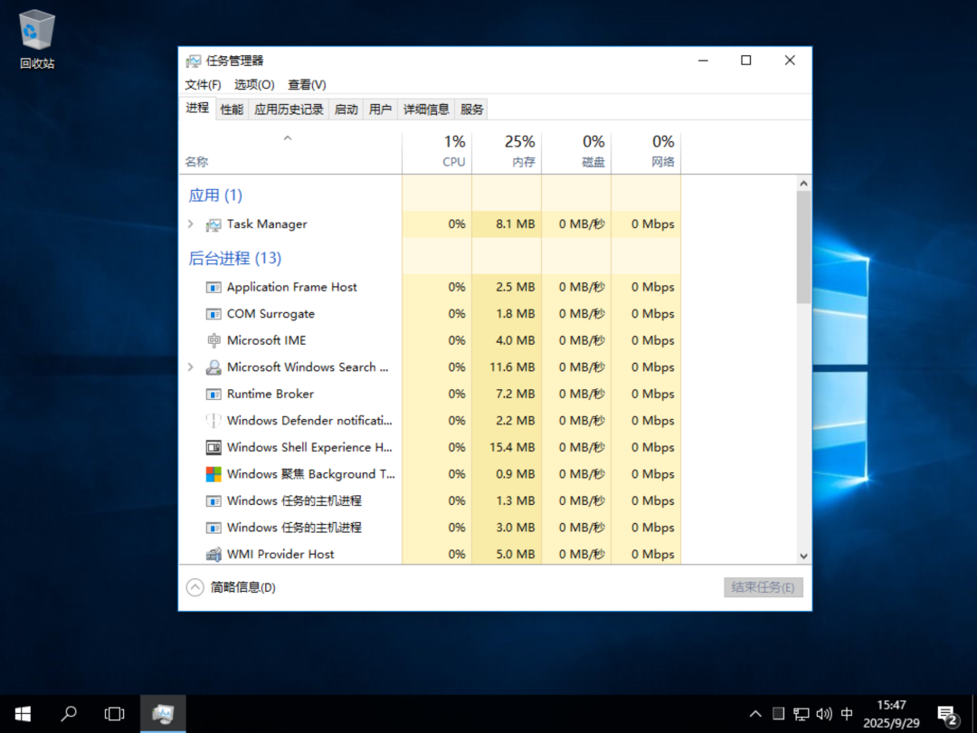
Task: Open taskbar search magnifier
Action: point(69,714)
